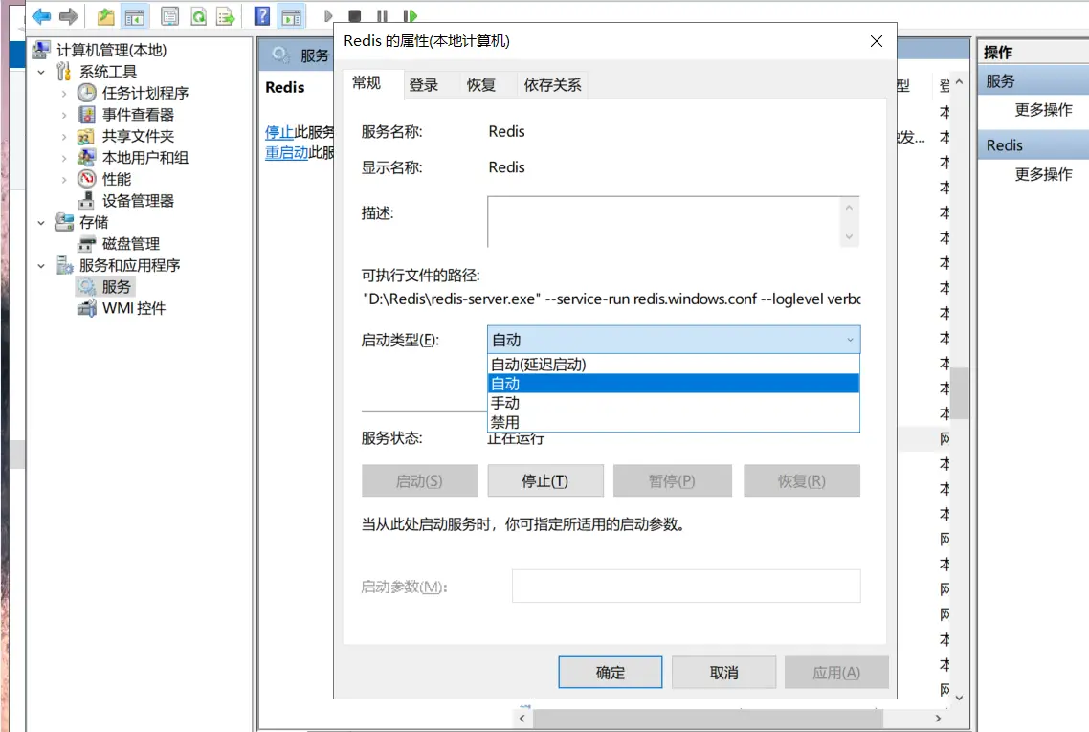The image size is (1089, 732).
Task: Click services list vertical scrollbar thumb
Action: [959, 393]
